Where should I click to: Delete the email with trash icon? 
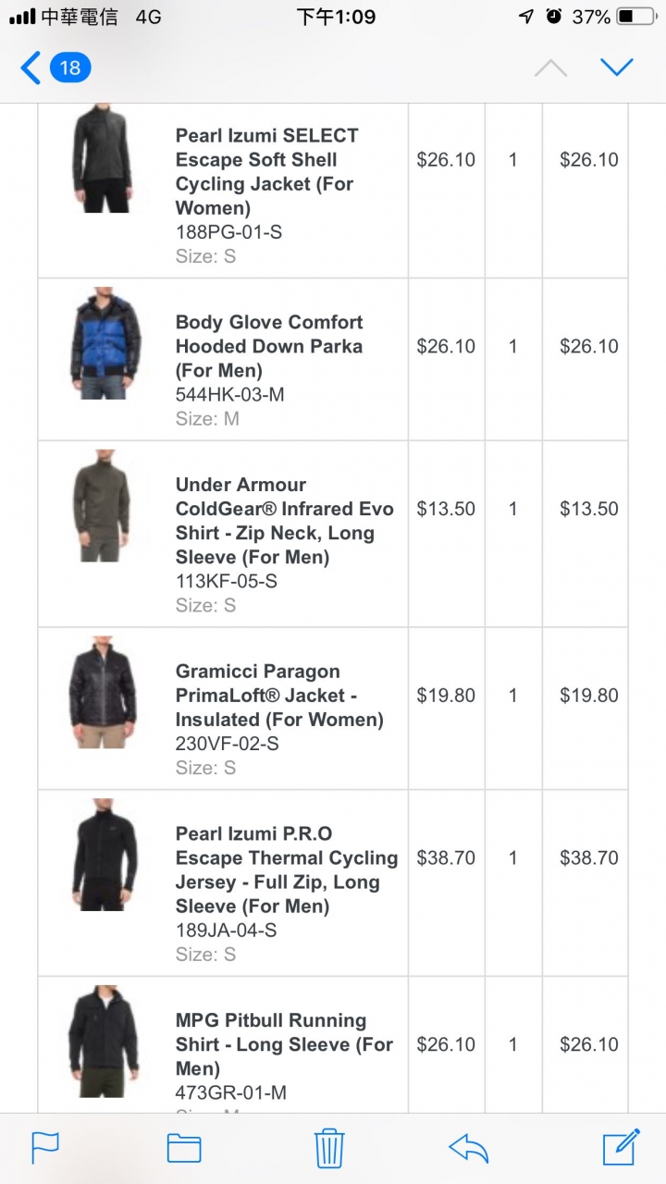point(329,1147)
